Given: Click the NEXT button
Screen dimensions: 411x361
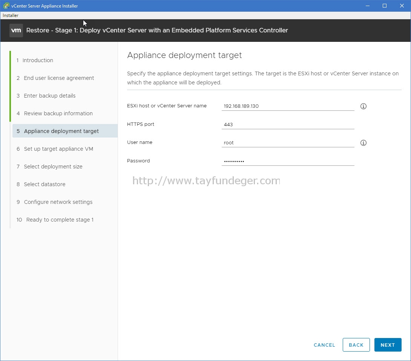Looking at the screenshot, I should (x=388, y=345).
